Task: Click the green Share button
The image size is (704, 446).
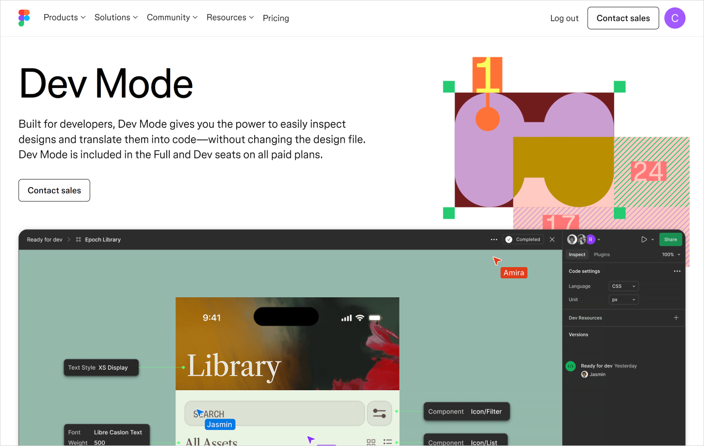Action: [670, 239]
